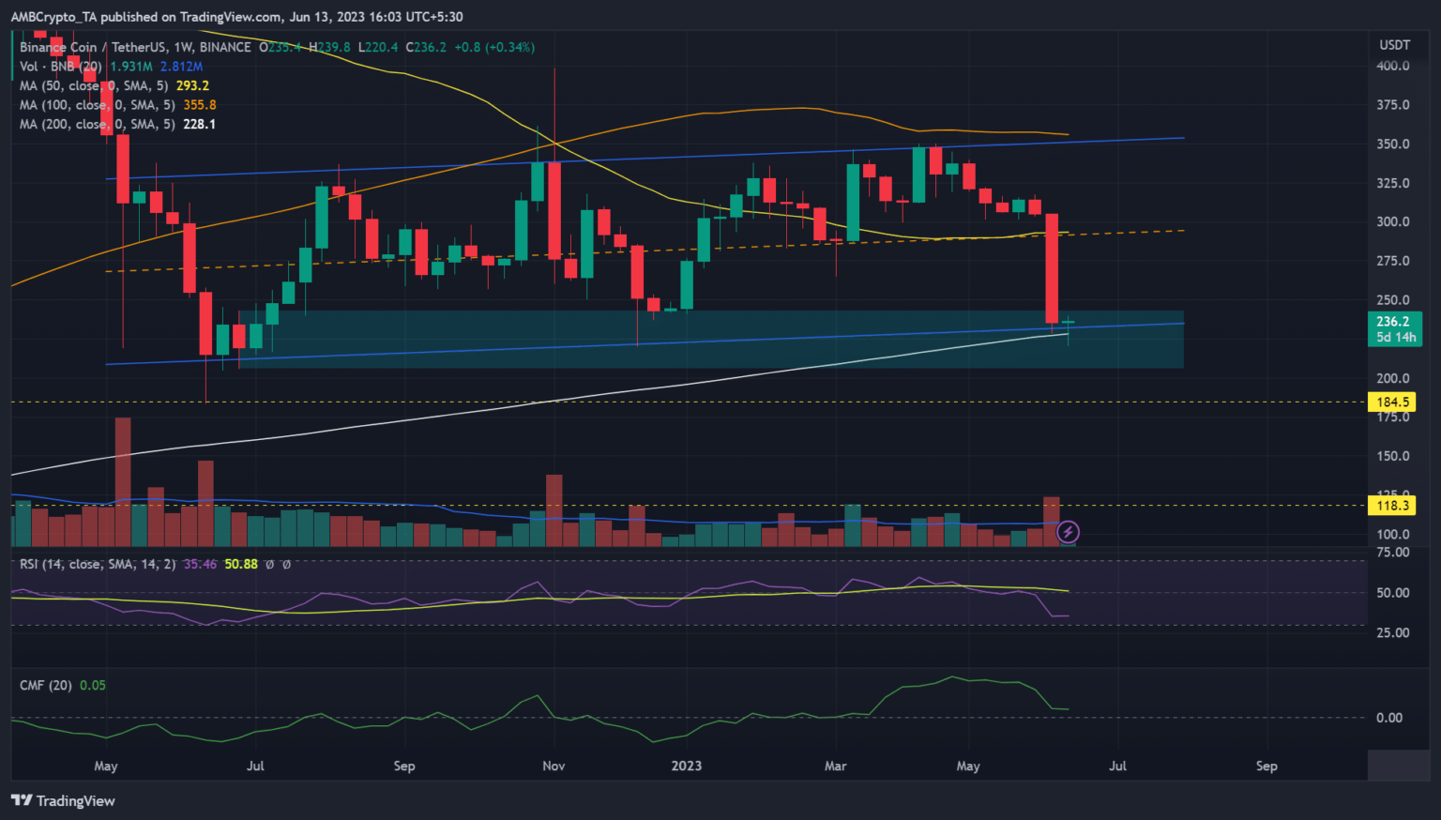
Task: Click the Nov label on the time axis
Action: (x=554, y=766)
